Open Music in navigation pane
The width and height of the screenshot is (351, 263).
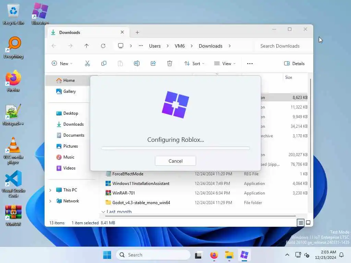[68, 157]
